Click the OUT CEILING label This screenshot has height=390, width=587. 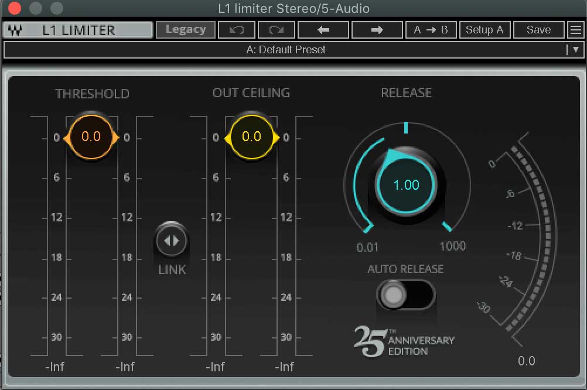click(x=251, y=93)
